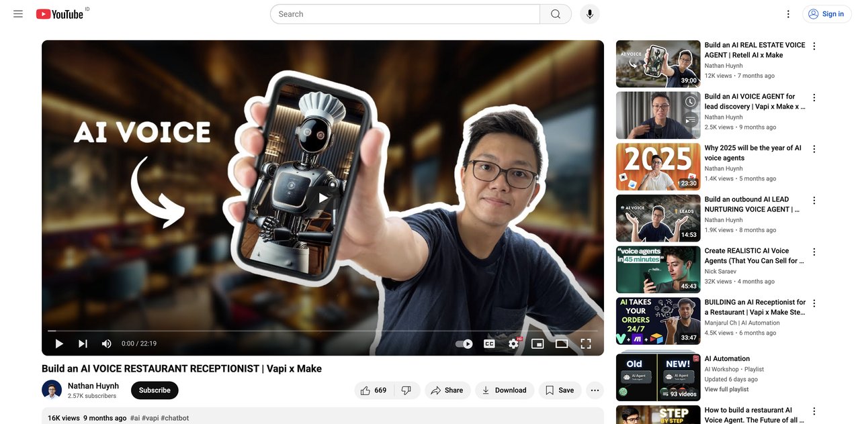The height and width of the screenshot is (424, 860).
Task: Like the video with 669 likes
Action: (373, 390)
